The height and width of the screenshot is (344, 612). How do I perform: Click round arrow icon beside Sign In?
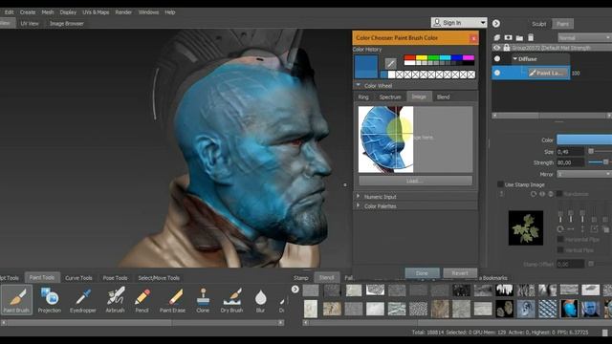(496, 23)
